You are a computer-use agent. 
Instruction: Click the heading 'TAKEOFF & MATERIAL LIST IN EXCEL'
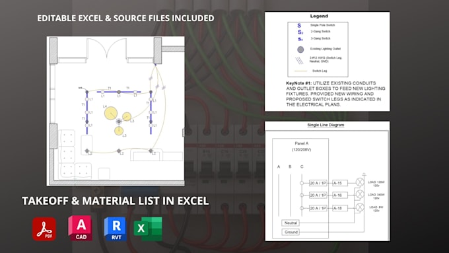click(116, 201)
